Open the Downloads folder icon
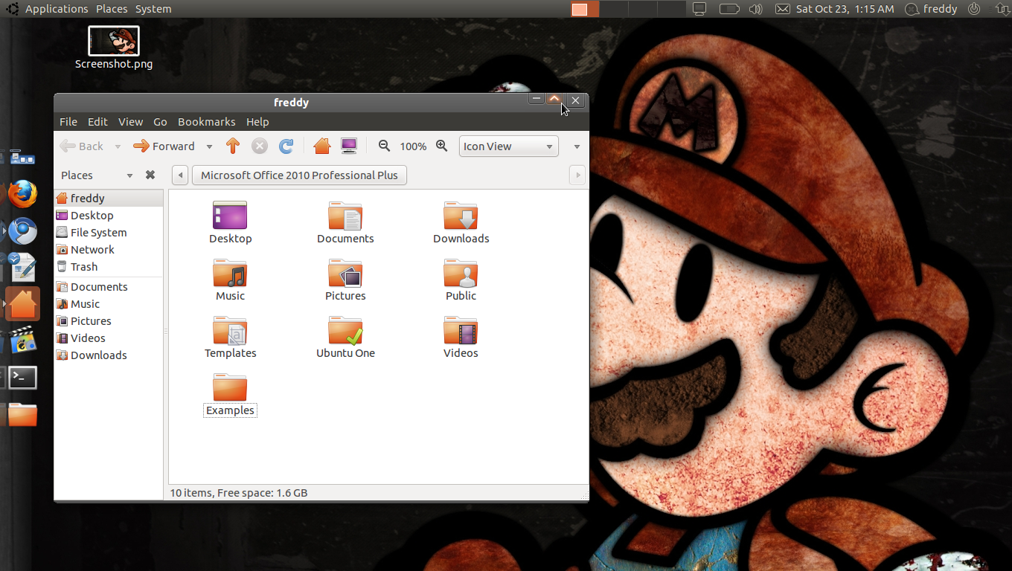 pyautogui.click(x=461, y=216)
